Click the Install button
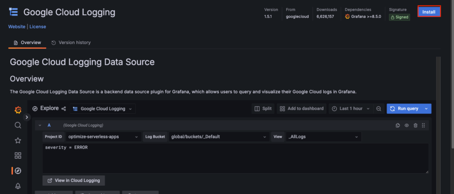The width and height of the screenshot is (454, 194). (x=429, y=12)
